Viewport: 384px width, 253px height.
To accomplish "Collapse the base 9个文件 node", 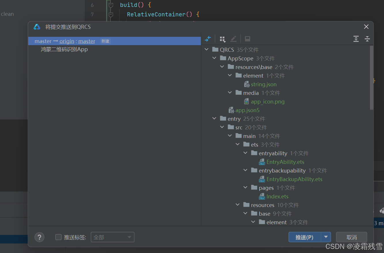I will (x=245, y=213).
